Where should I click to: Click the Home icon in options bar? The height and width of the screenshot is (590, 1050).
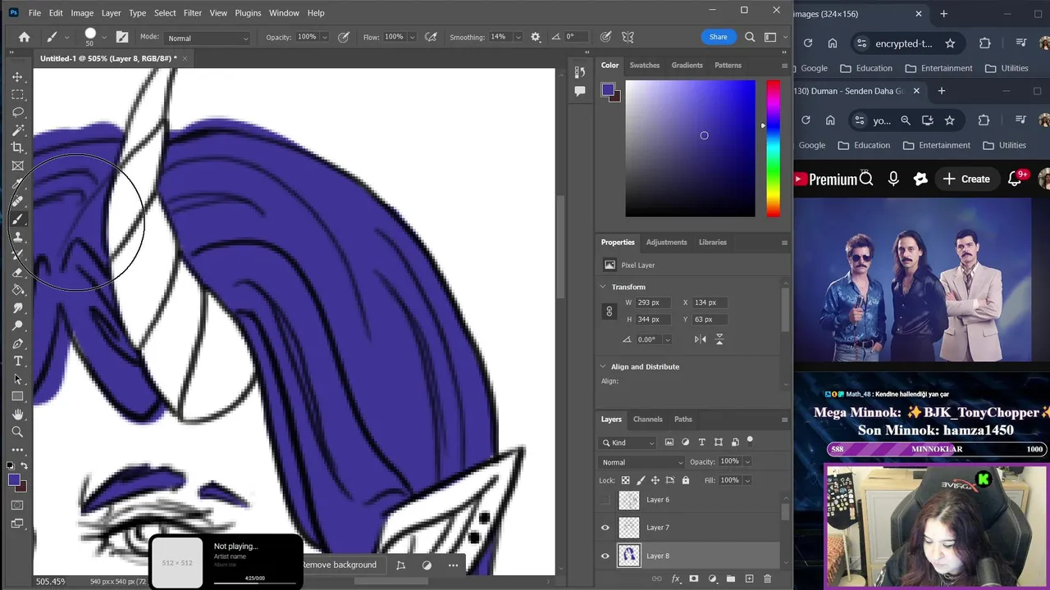tap(24, 37)
